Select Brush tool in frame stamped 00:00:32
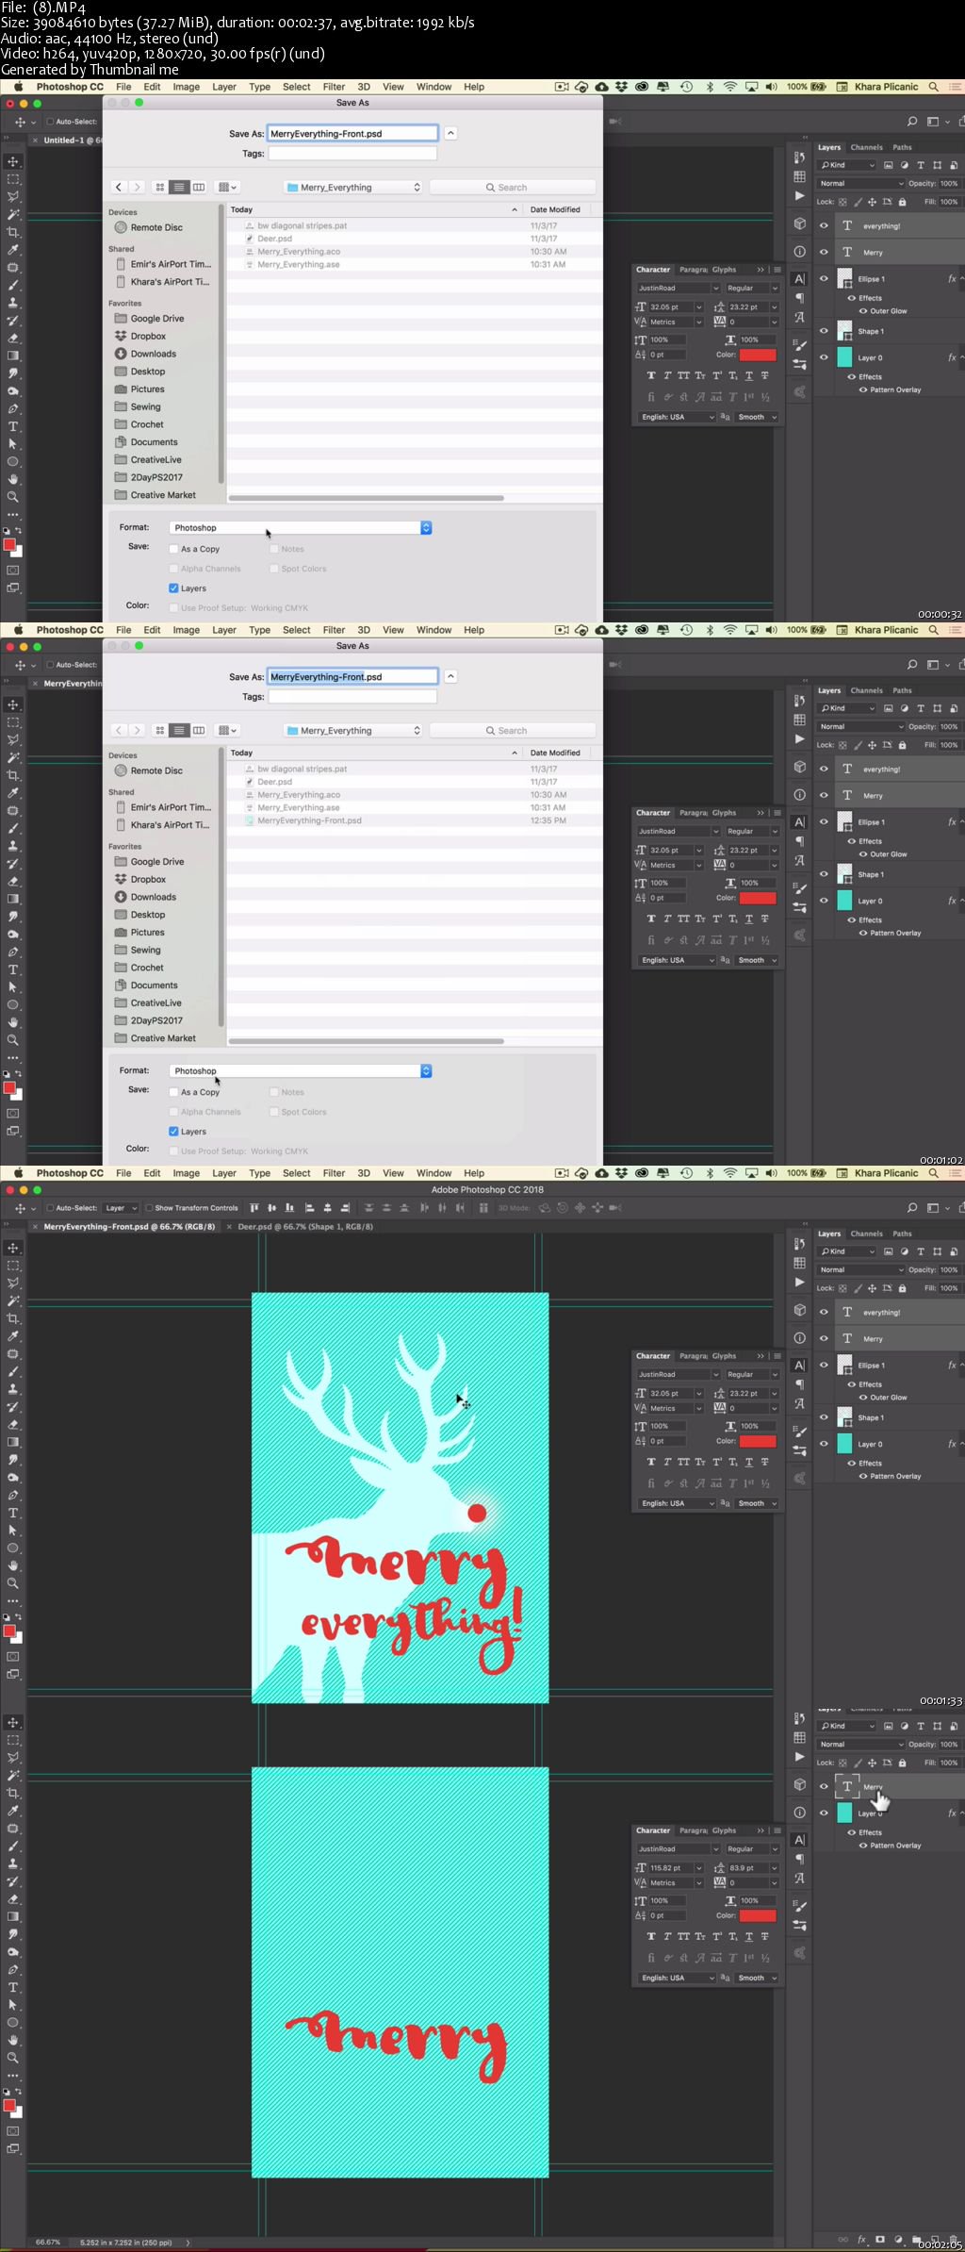Viewport: 965px width, 2252px height. [x=13, y=285]
